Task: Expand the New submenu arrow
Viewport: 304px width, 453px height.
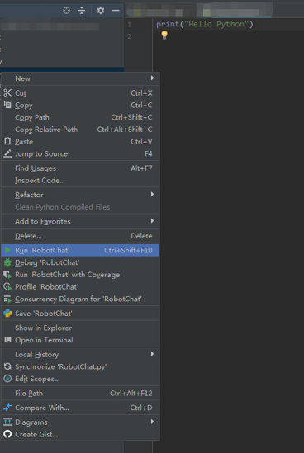Action: [x=152, y=78]
